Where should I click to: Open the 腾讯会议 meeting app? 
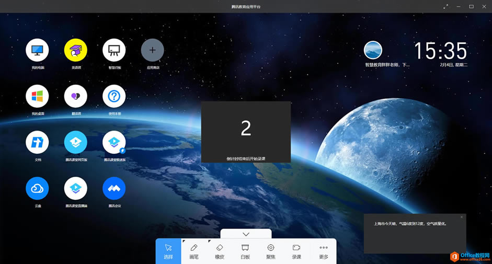click(114, 188)
